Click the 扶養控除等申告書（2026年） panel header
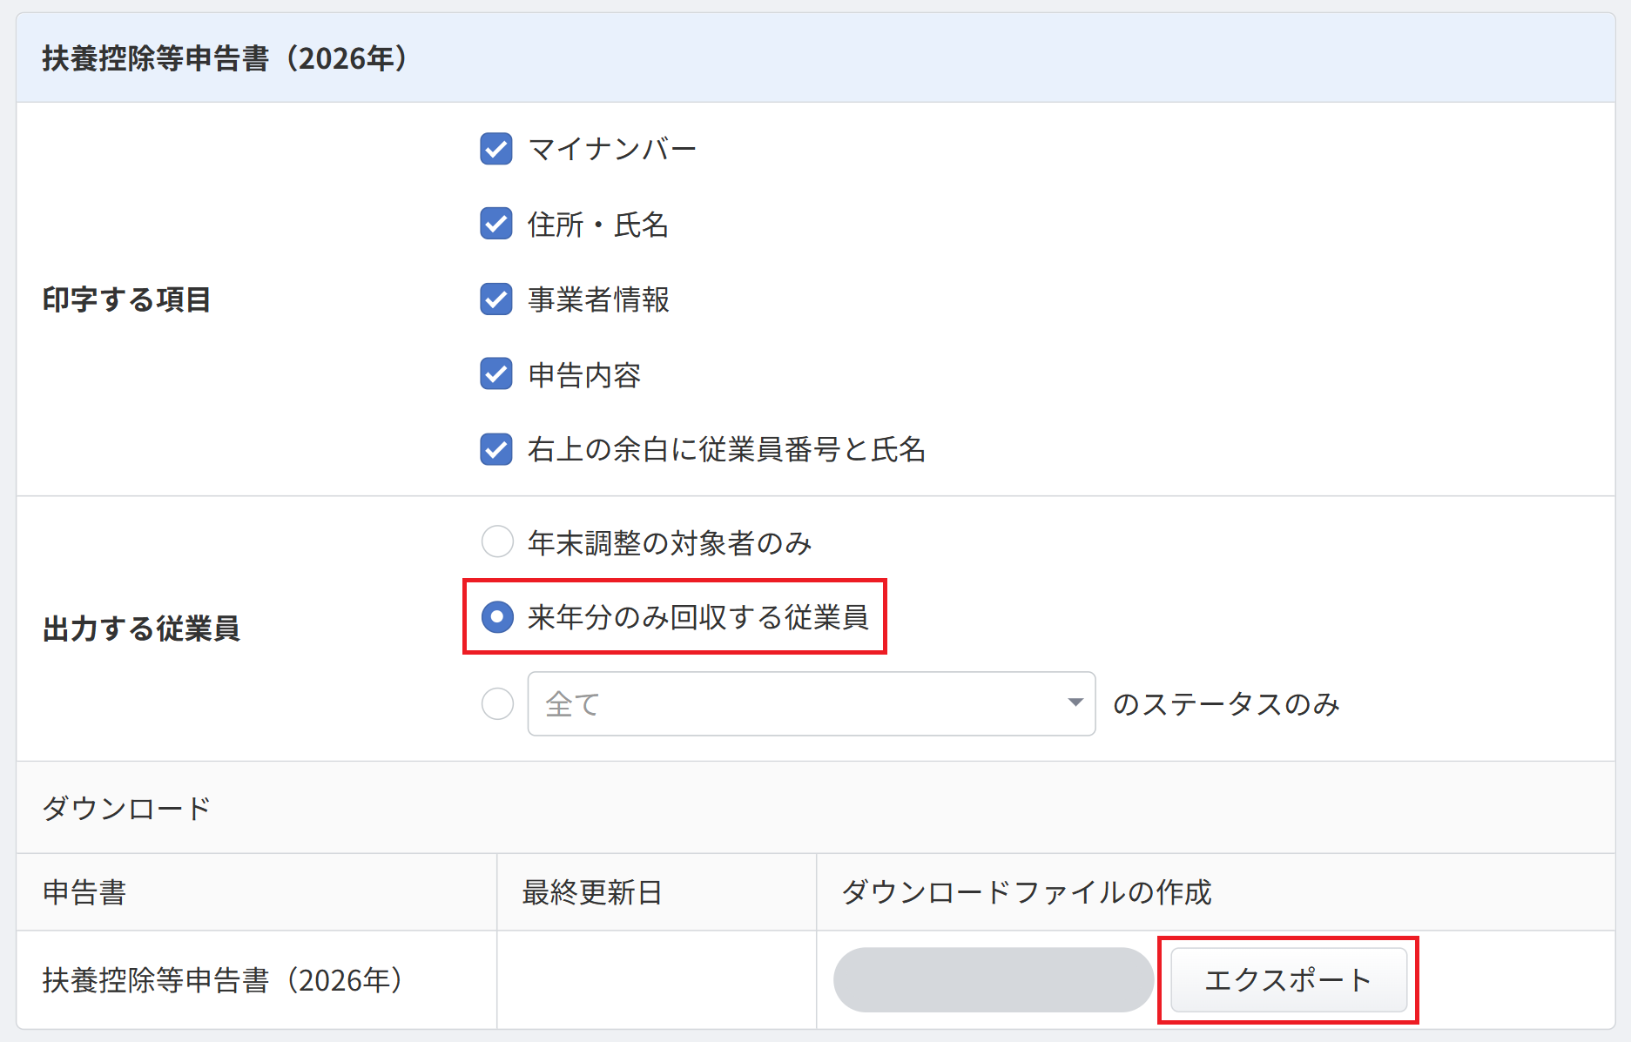Image resolution: width=1631 pixels, height=1042 pixels. tap(225, 58)
